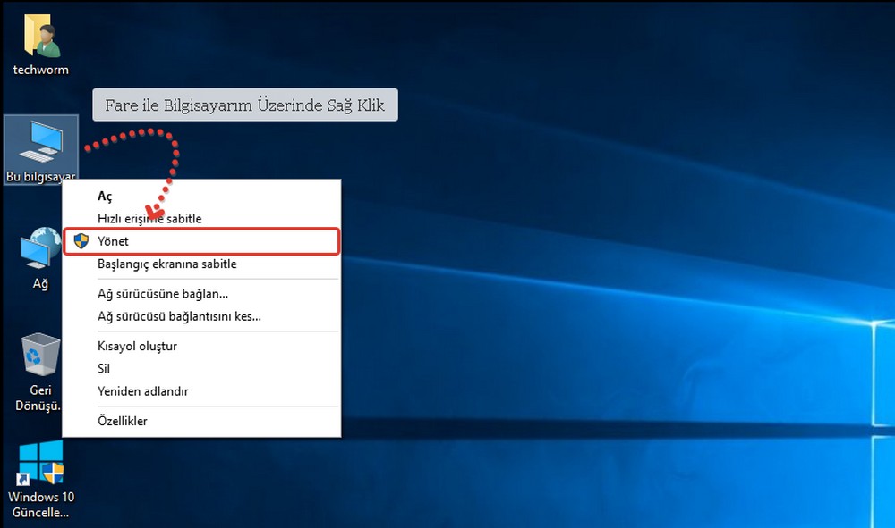
Task: Select Sil from the context menu
Action: 104,368
